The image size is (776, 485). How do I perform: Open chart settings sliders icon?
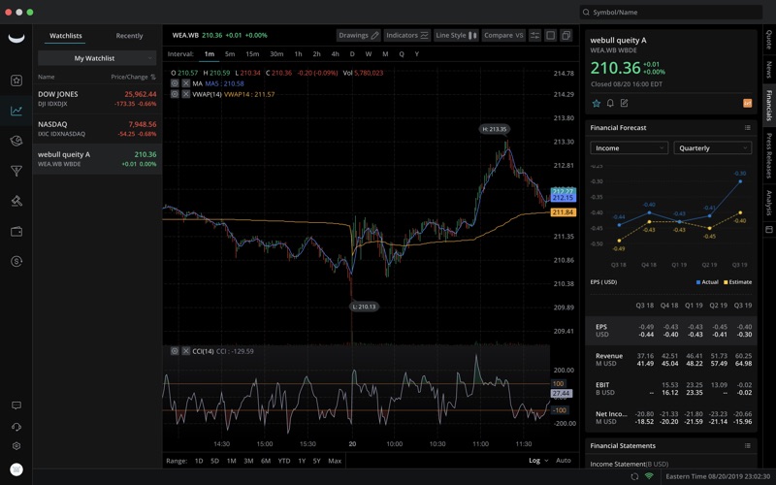(x=534, y=36)
